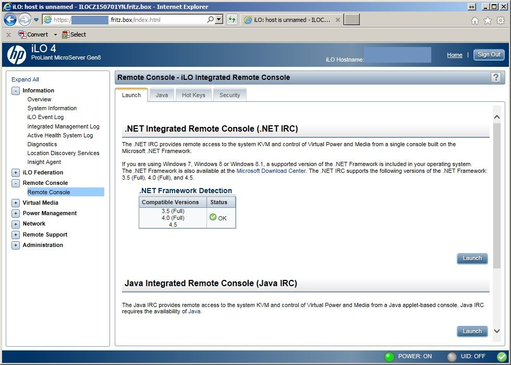Select the highlighted Remote Console item

66,192
